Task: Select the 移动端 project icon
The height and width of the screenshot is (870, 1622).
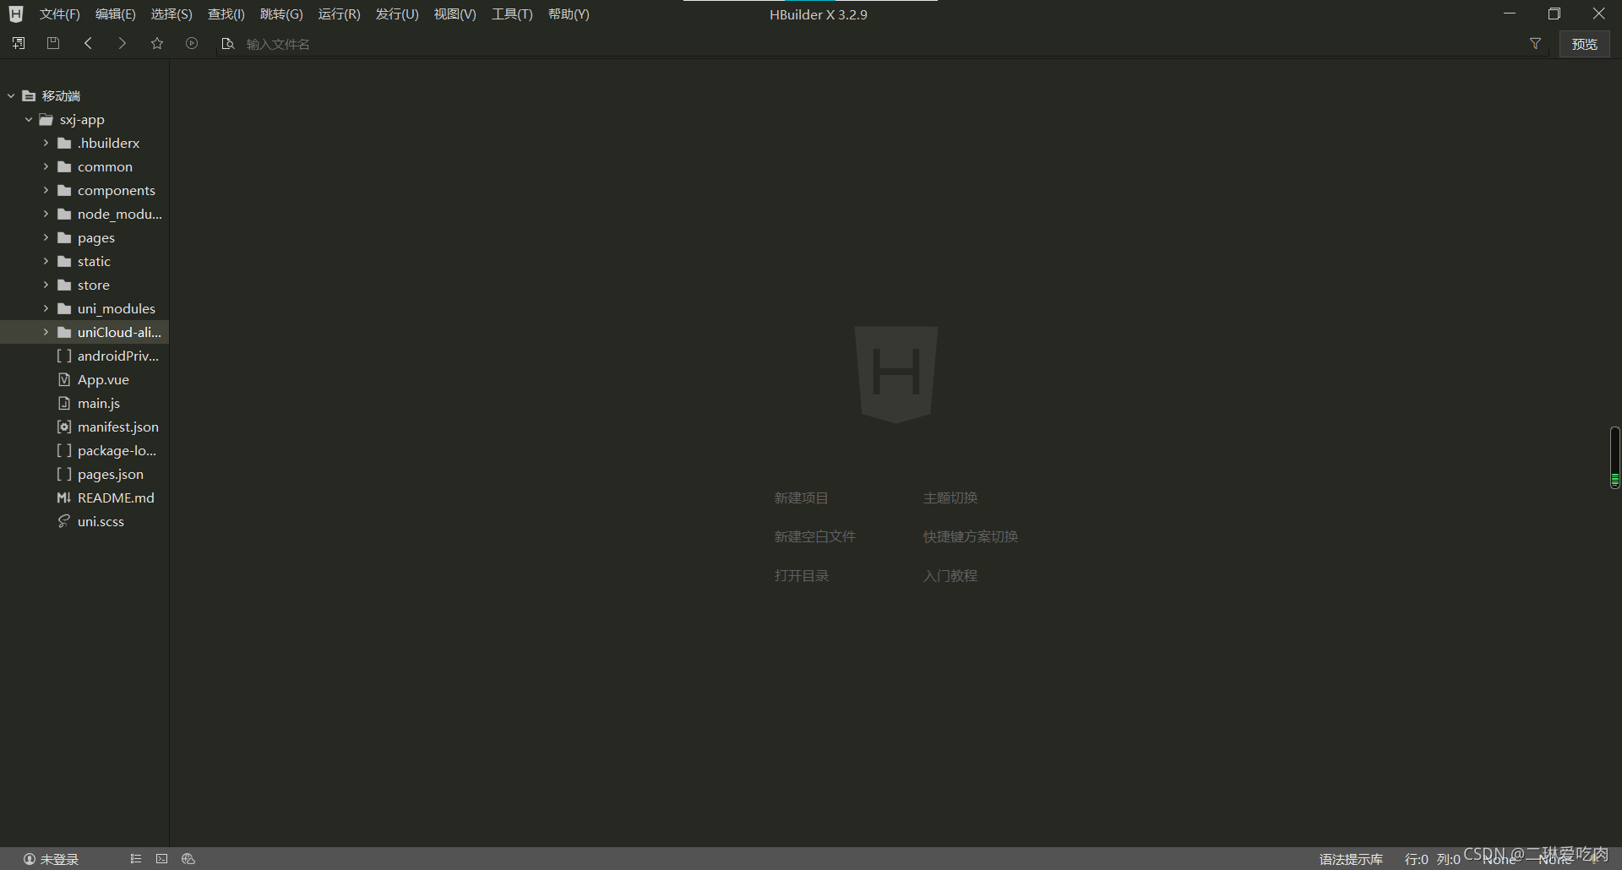Action: coord(29,95)
